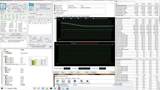
Task: Enable Stress cache checkbox
Action: coord(56,9)
